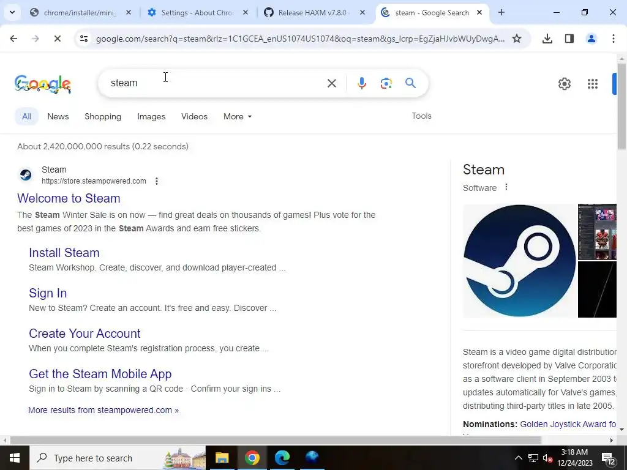The width and height of the screenshot is (627, 470).
Task: Click the taskbar search box
Action: tap(117, 458)
